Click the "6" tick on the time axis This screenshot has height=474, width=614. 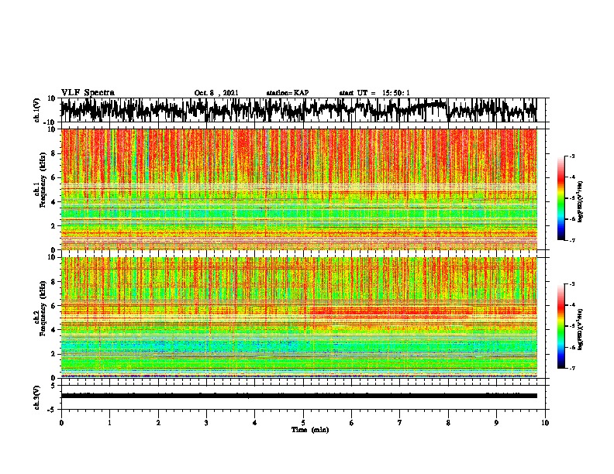click(x=352, y=423)
